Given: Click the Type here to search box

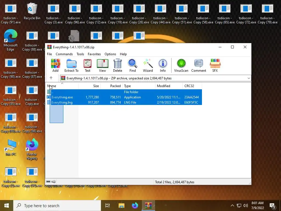Looking at the screenshot, I should [57, 206].
